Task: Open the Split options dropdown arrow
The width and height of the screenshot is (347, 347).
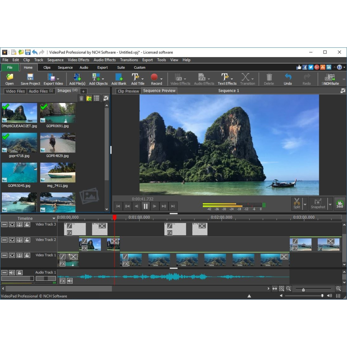Action: (305, 204)
